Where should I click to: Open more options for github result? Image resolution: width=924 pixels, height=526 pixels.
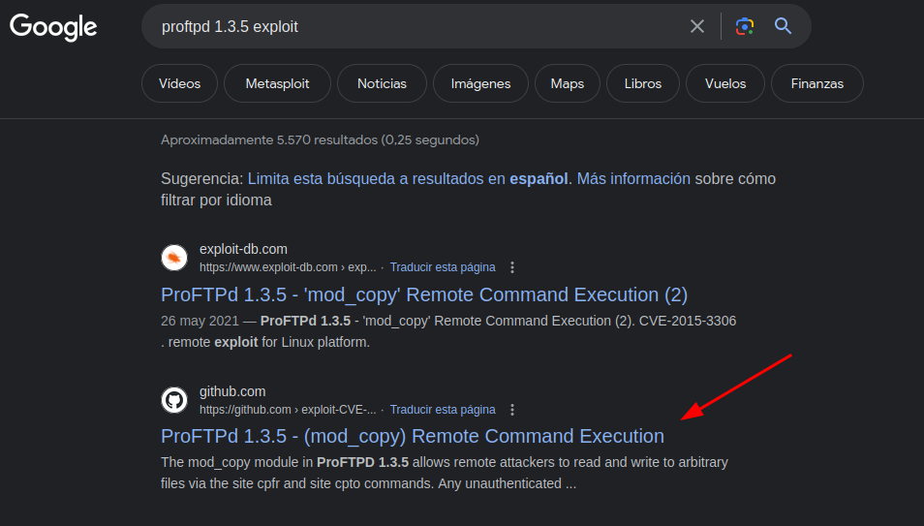(x=512, y=409)
